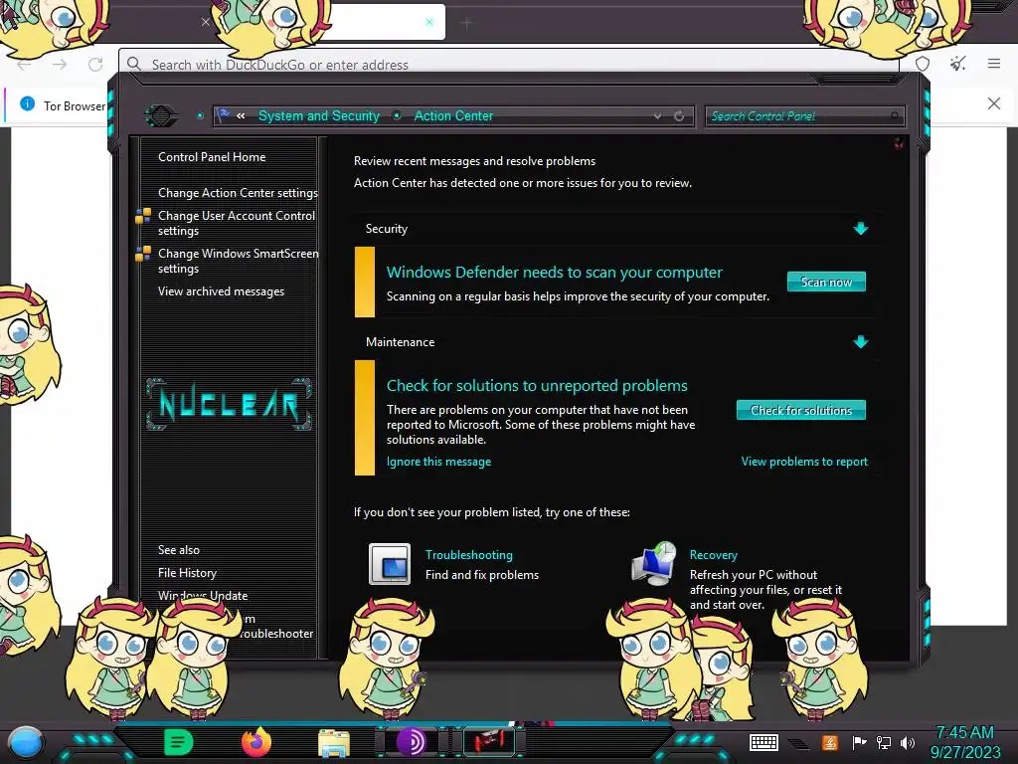Click the Recovery computer icon
Image resolution: width=1018 pixels, height=764 pixels.
click(654, 563)
